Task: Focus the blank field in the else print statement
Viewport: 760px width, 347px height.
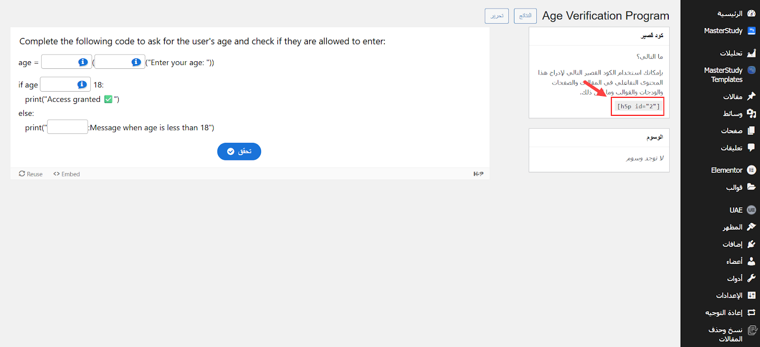Action: coord(67,127)
